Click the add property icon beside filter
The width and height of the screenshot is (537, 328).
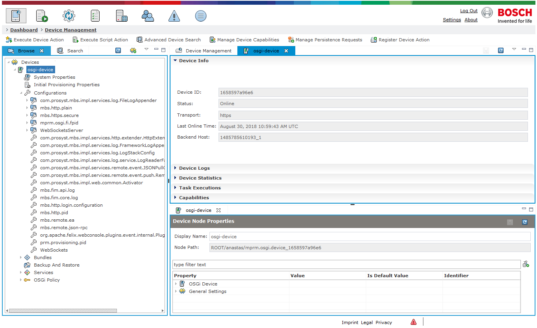pyautogui.click(x=526, y=264)
